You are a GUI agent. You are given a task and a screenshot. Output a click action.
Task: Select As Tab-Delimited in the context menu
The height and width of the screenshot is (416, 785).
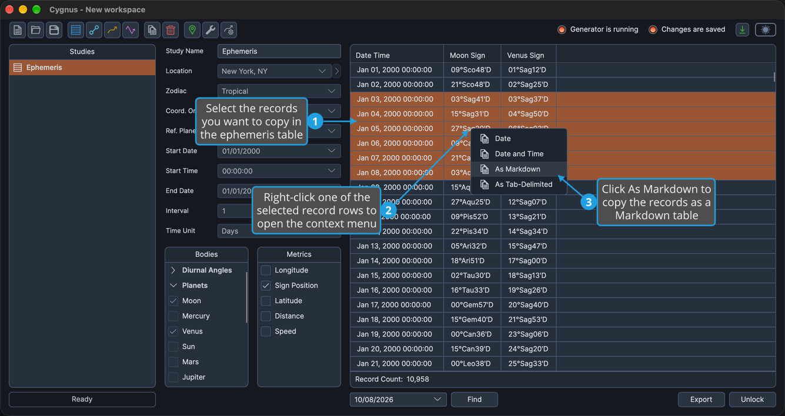519,184
